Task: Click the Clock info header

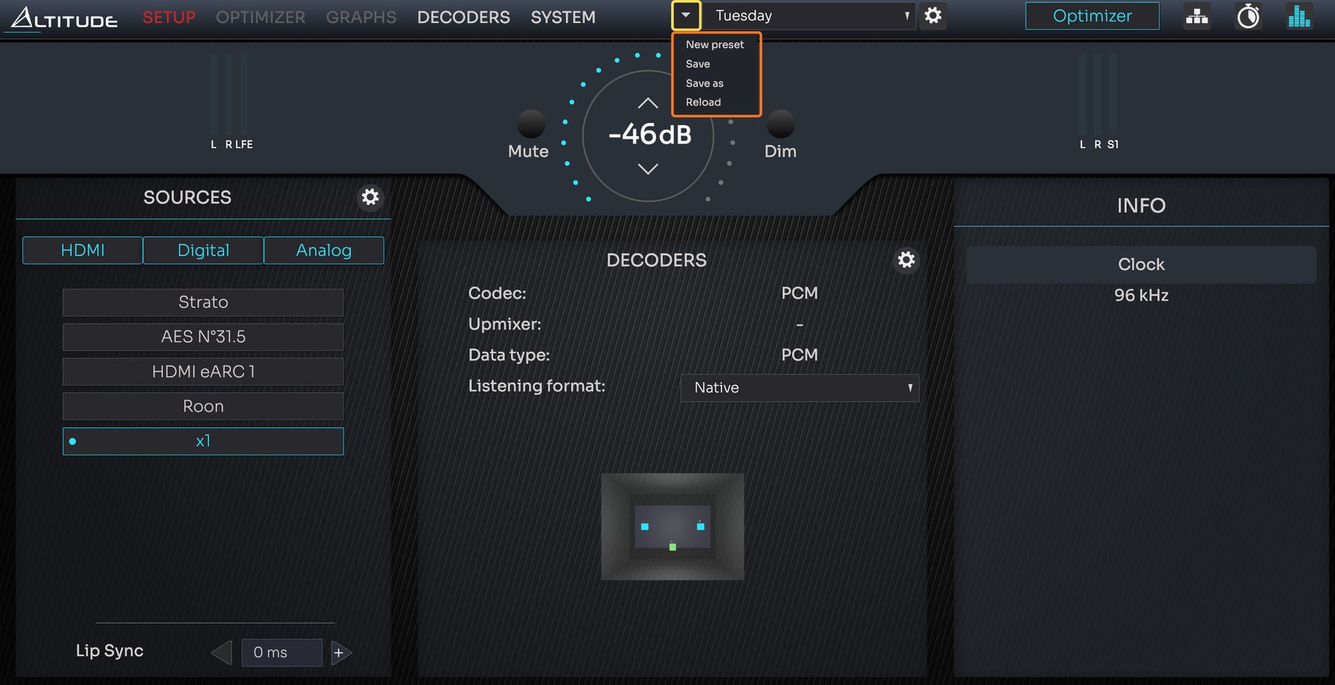Action: [1141, 264]
